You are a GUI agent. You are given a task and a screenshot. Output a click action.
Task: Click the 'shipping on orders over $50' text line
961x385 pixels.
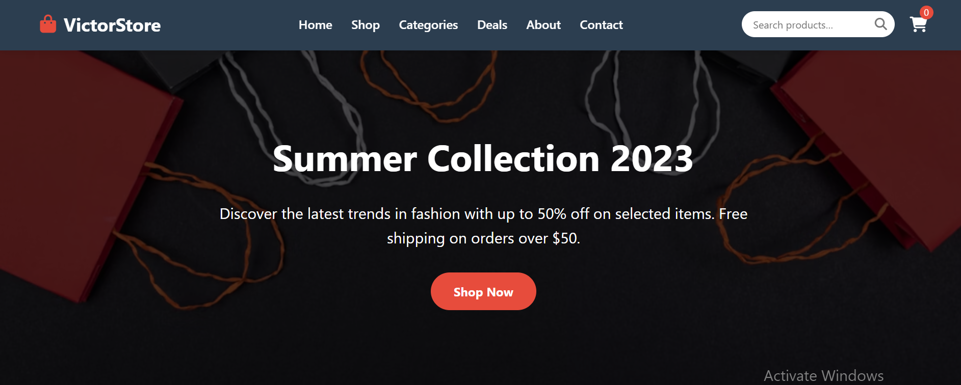[x=483, y=238]
